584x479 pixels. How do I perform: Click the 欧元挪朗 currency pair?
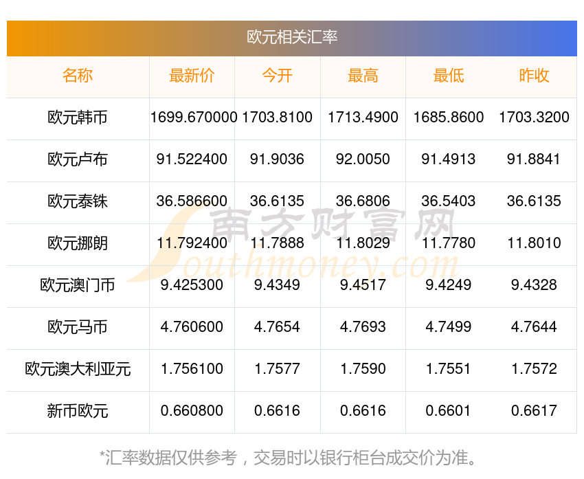click(78, 243)
